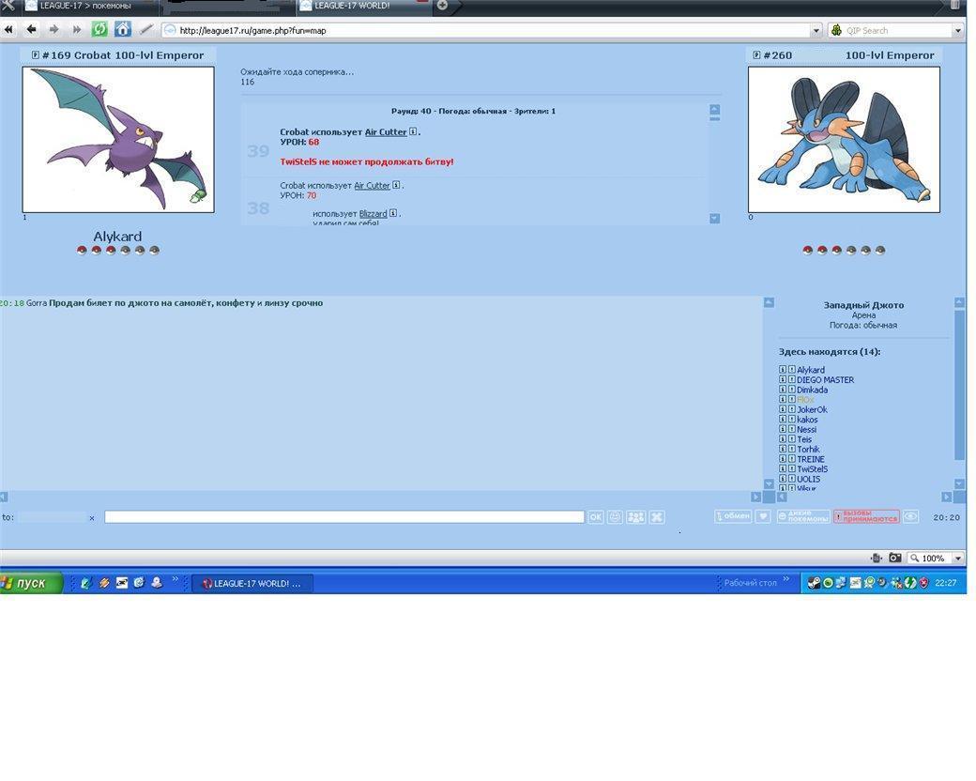Click the wand icon next to home button
Image resolution: width=976 pixels, height=781 pixels.
[x=146, y=29]
